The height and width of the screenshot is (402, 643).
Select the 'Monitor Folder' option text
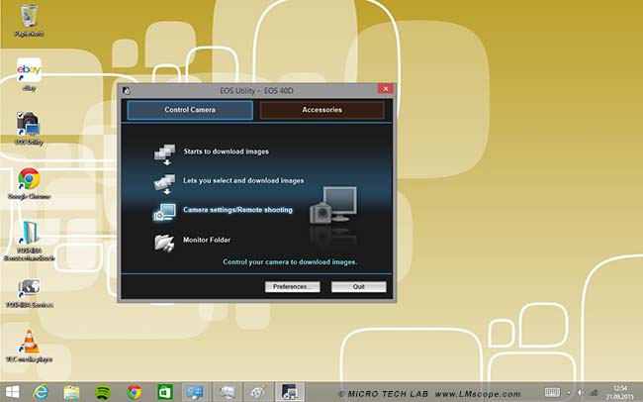pos(207,240)
